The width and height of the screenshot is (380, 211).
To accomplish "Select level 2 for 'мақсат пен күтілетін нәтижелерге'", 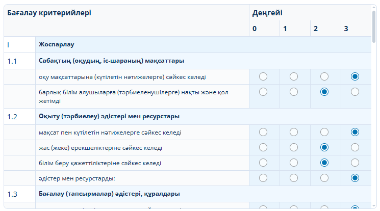I will click(324, 132).
